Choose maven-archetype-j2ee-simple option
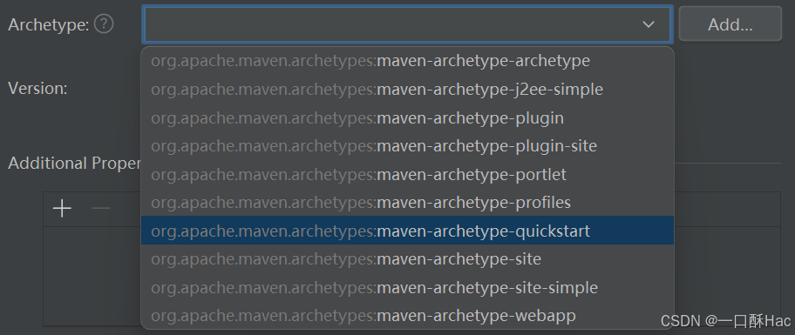 pos(407,90)
